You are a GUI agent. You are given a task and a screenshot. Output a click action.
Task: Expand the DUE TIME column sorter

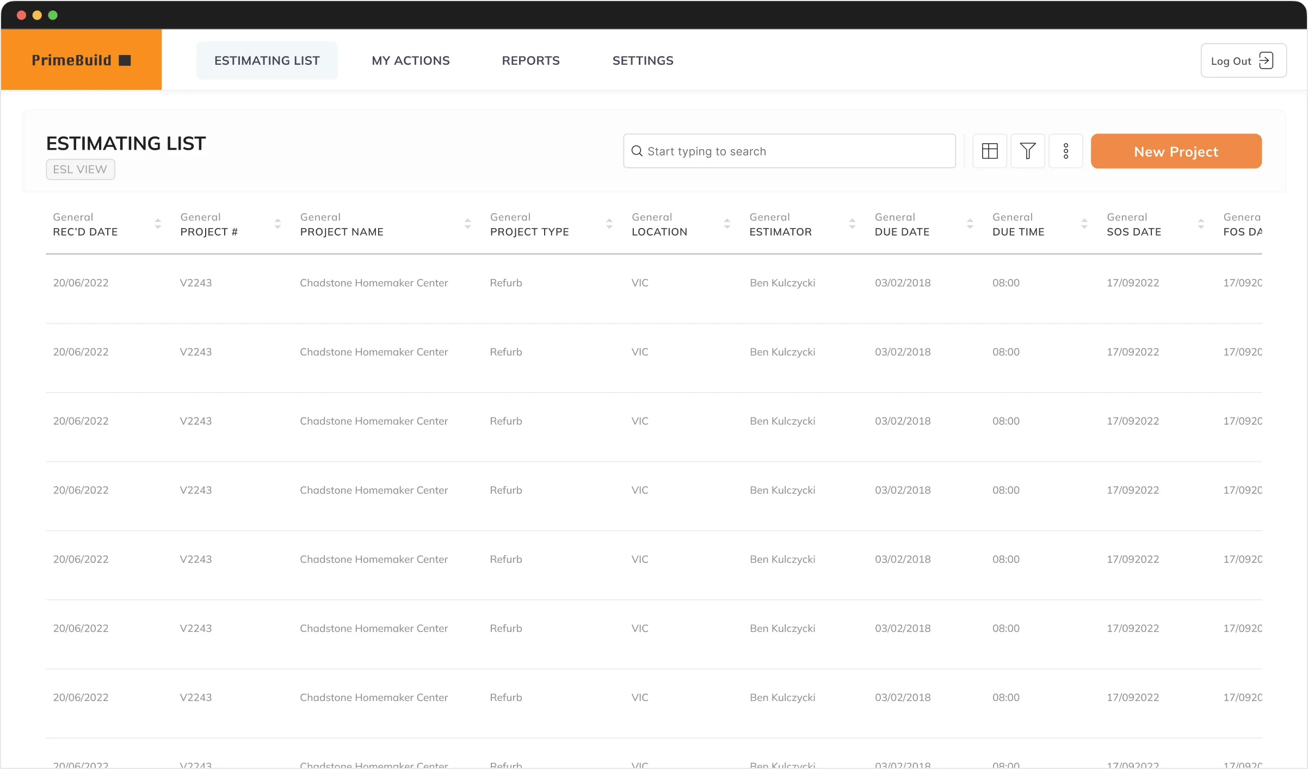(x=1084, y=224)
